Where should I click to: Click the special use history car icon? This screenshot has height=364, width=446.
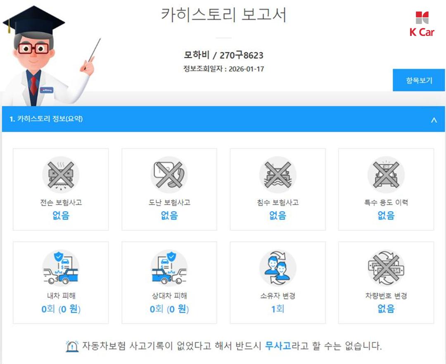386,175
